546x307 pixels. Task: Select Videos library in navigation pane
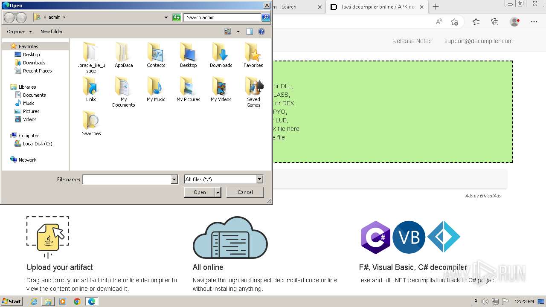(x=30, y=119)
